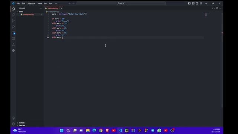Screen dimensions: 238x134
Task: Toggle the primary side bar layout button
Action: click(189, 3)
